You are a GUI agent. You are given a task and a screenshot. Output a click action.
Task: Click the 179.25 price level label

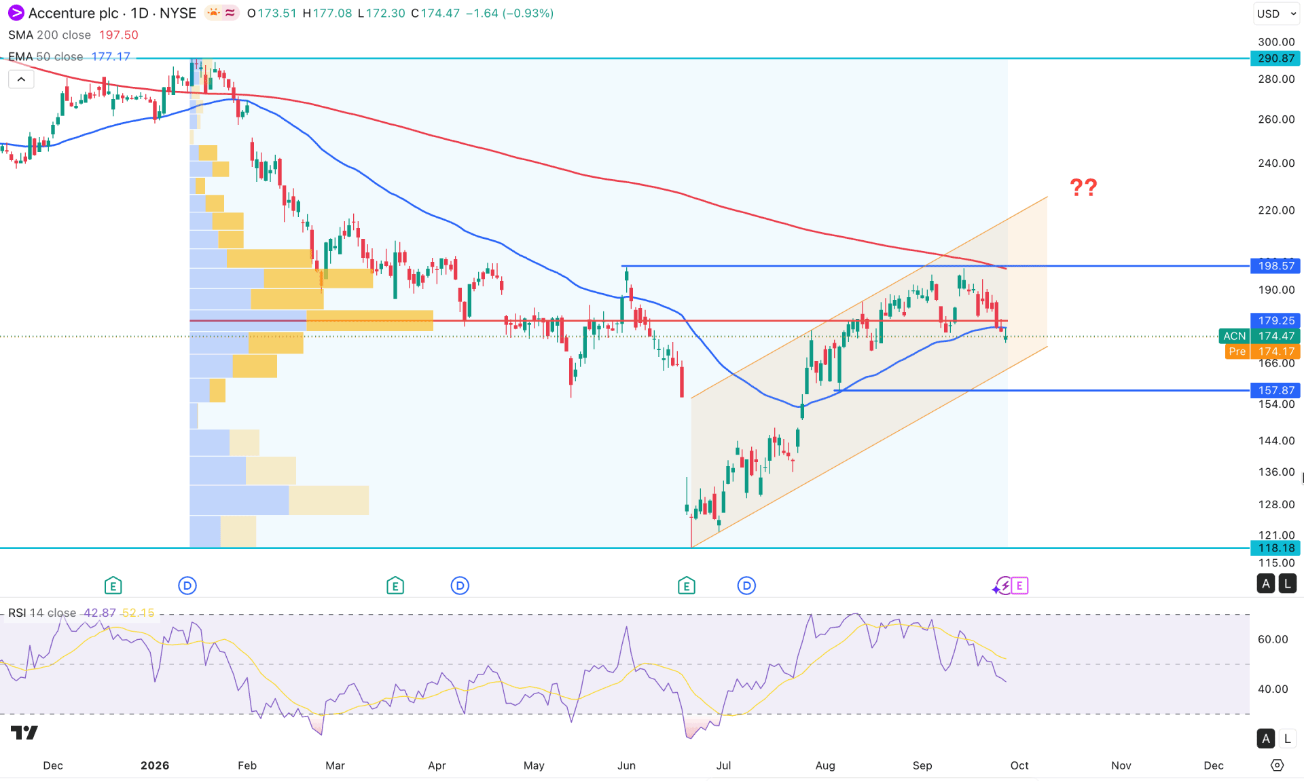(x=1275, y=320)
